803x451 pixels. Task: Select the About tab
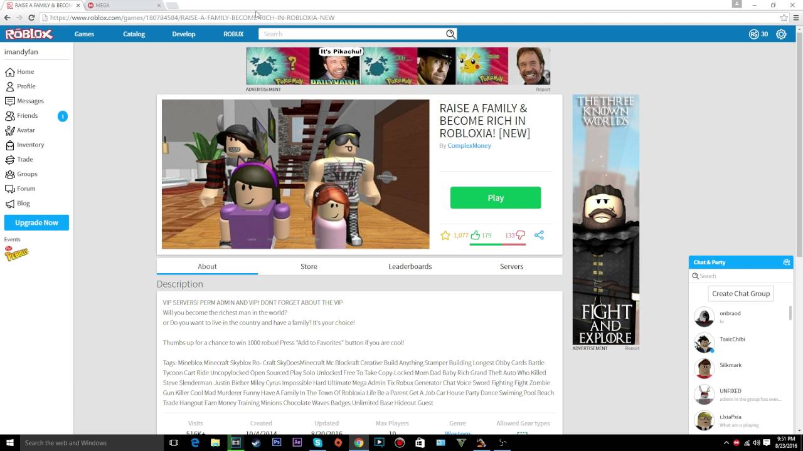click(x=207, y=266)
